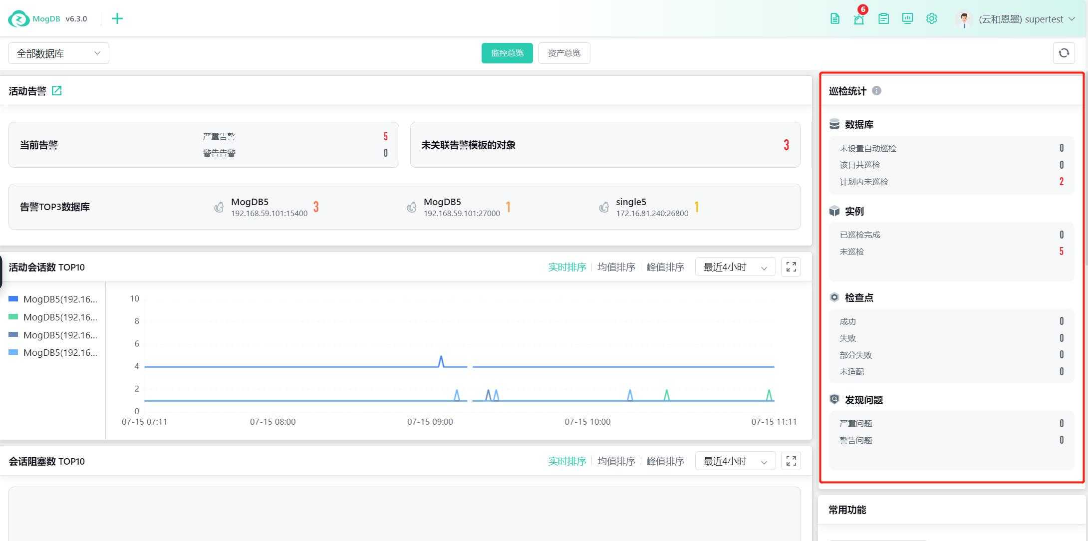Expand 会话阻塞数 chart to fullscreen
This screenshot has height=541, width=1088.
pos(791,461)
